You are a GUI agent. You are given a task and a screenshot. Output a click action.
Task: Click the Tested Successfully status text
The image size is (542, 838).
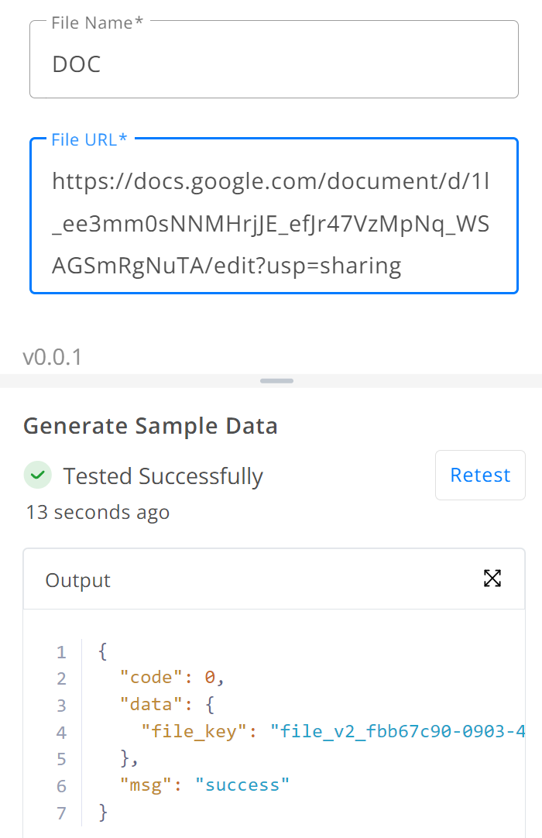pos(163,476)
